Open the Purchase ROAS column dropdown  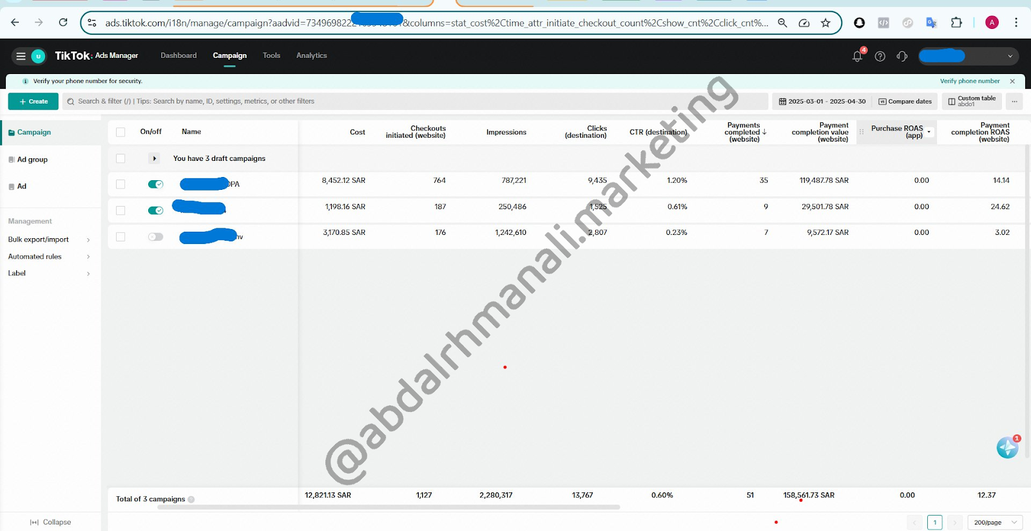(x=929, y=132)
